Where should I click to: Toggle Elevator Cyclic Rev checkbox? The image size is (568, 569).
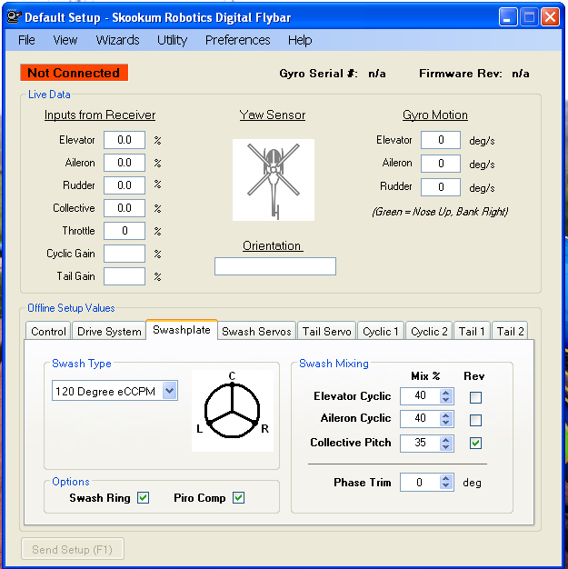tap(475, 397)
